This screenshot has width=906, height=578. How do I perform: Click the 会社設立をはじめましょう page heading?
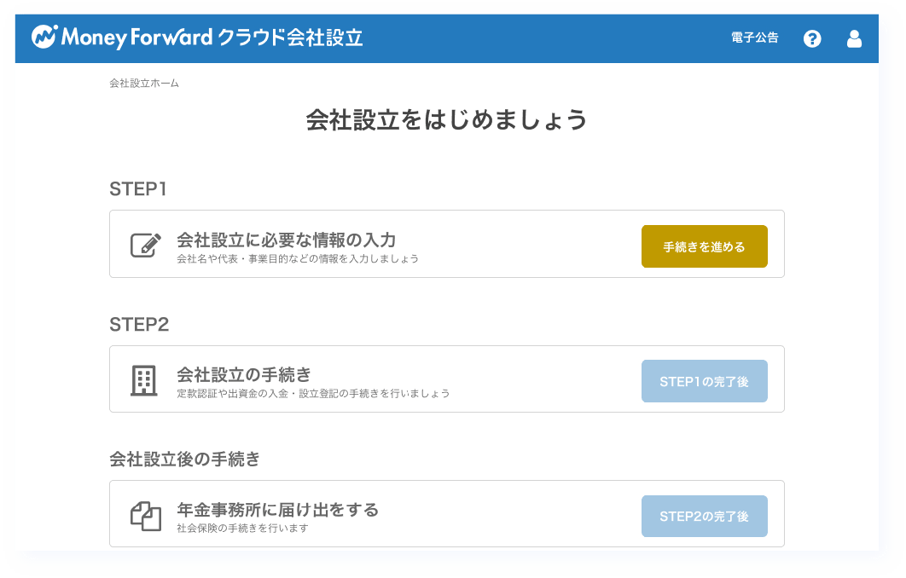tap(446, 120)
